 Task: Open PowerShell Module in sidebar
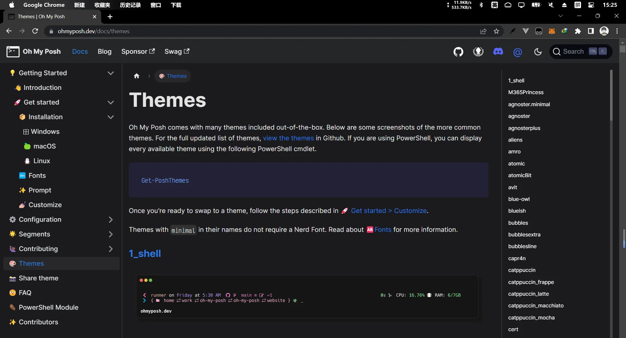point(44,307)
